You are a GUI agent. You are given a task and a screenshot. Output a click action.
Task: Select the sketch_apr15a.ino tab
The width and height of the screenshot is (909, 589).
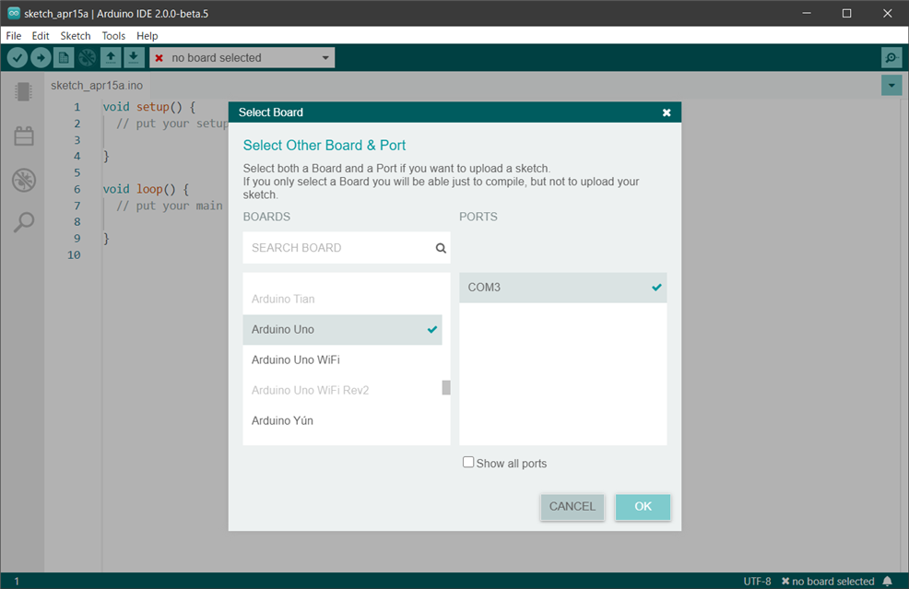pos(97,85)
